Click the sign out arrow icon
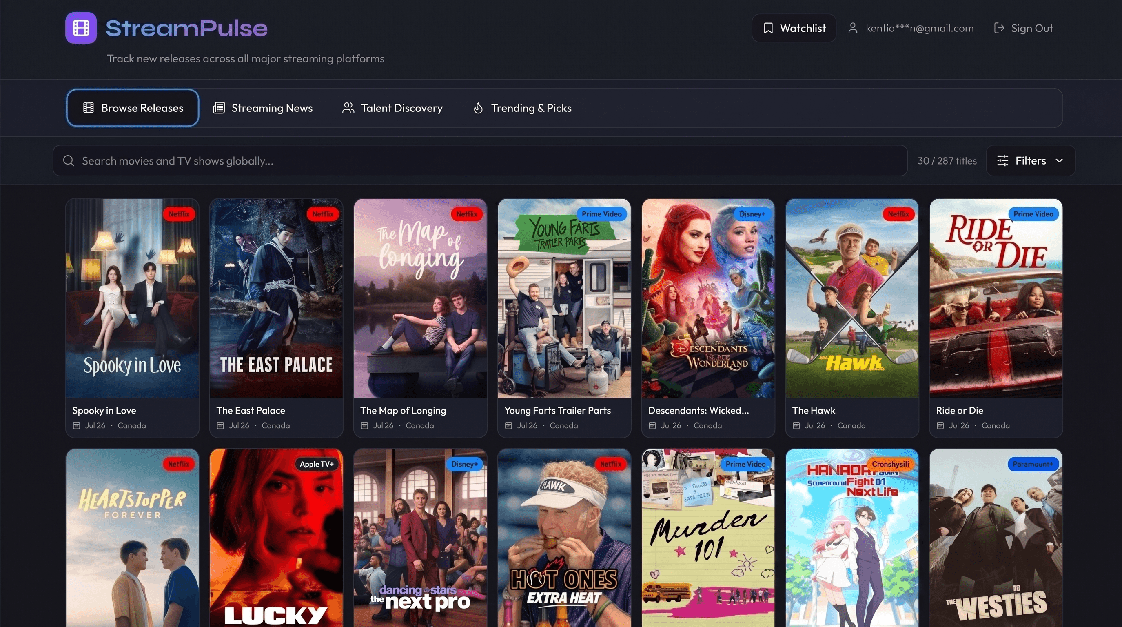 [999, 28]
